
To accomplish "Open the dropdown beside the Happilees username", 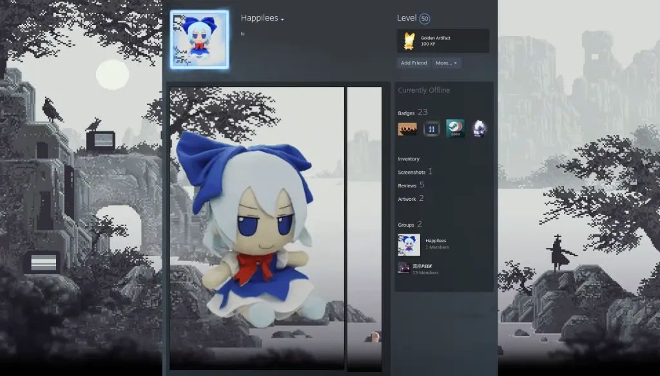I will (283, 18).
